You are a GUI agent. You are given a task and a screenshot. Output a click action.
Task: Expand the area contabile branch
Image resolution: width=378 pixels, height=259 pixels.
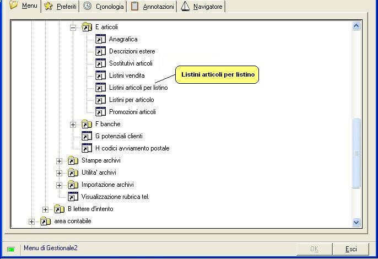[x=31, y=222]
